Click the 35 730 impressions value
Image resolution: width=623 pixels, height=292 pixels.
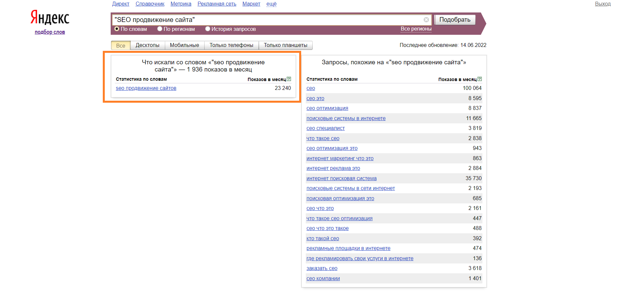[x=474, y=178]
